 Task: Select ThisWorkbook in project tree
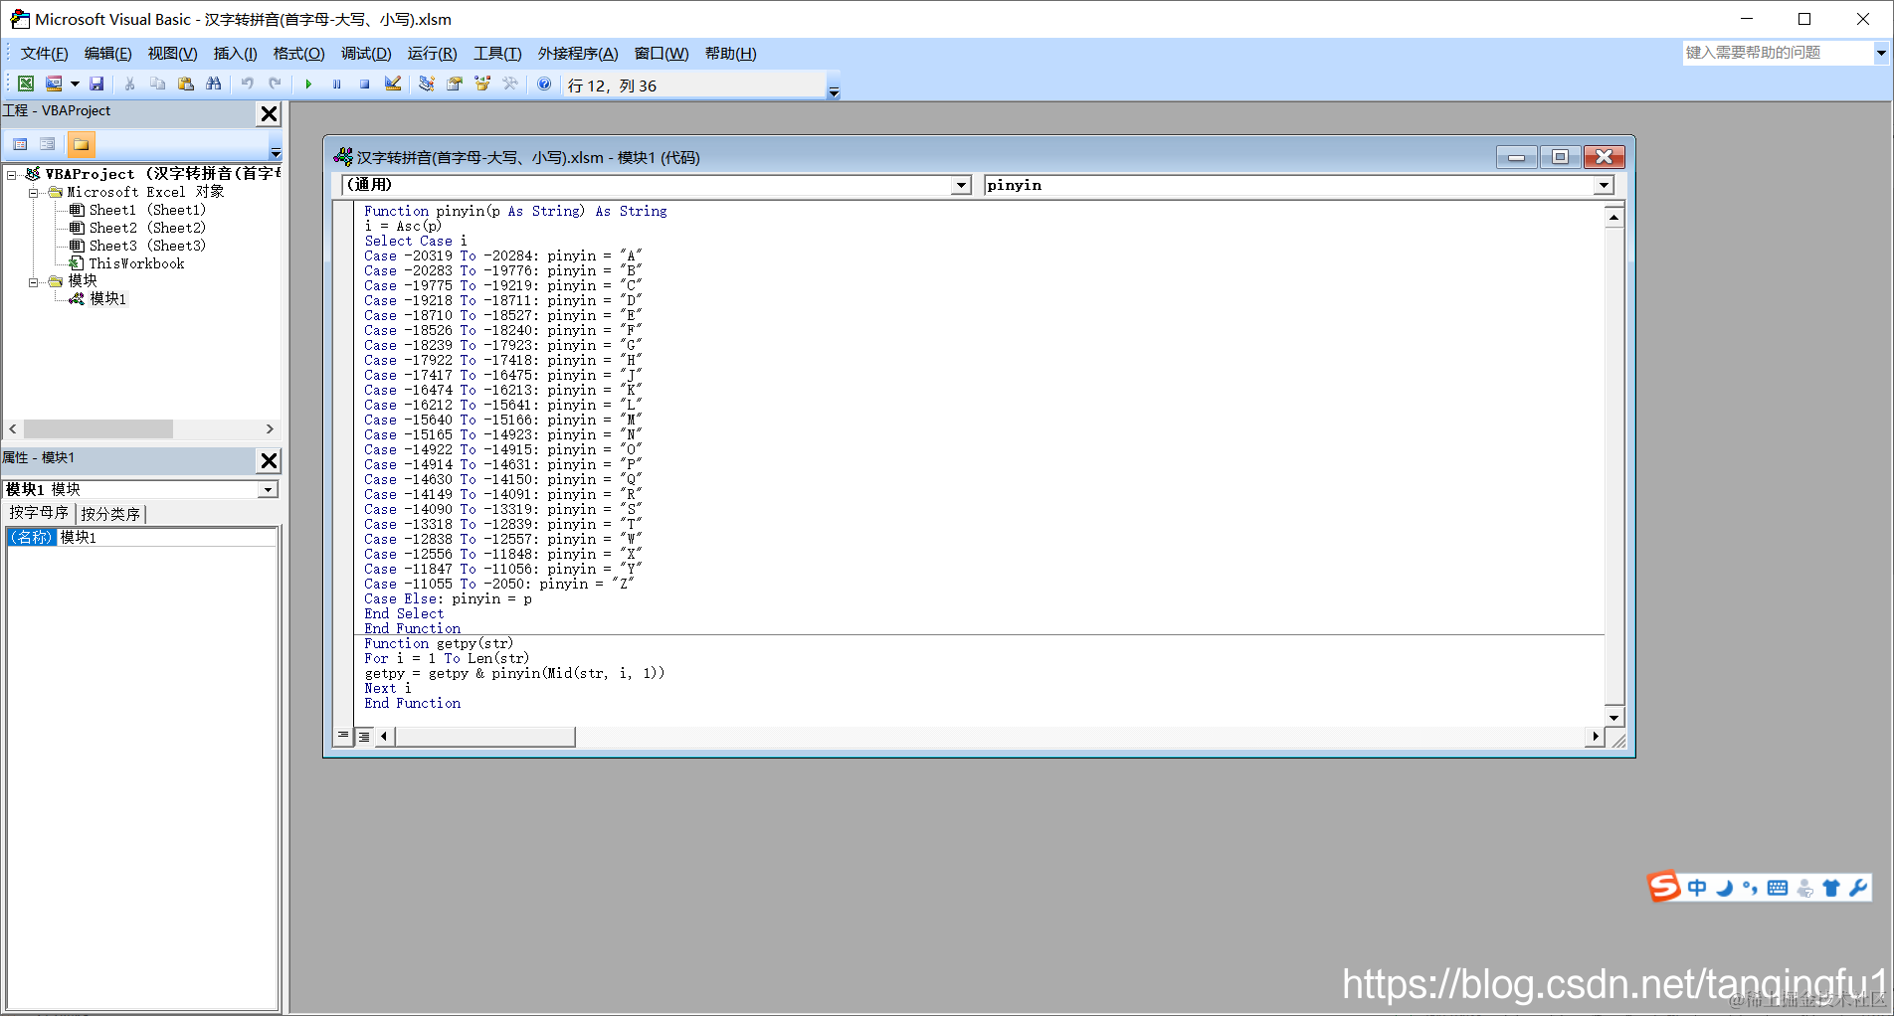pyautogui.click(x=136, y=263)
